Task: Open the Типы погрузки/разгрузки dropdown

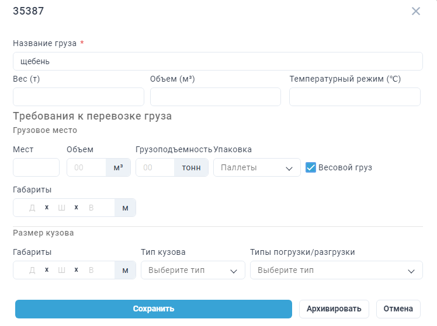Action: pos(337,270)
